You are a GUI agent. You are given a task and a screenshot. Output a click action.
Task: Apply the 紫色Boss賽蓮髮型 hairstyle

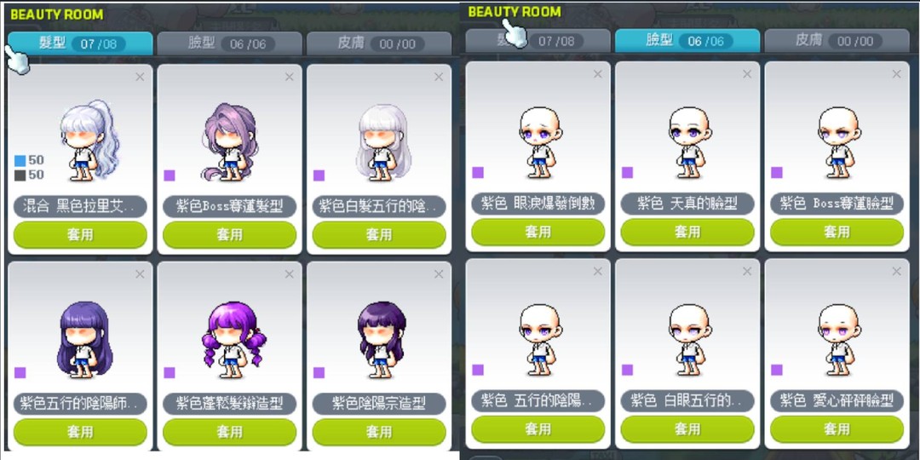pos(229,235)
